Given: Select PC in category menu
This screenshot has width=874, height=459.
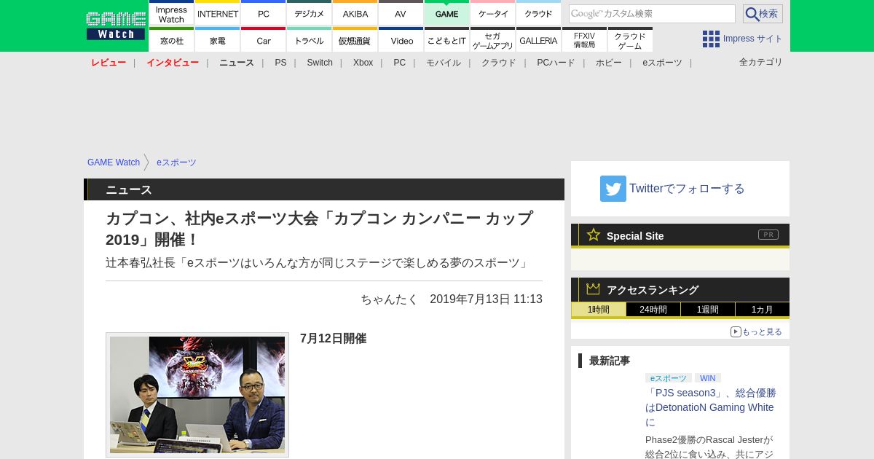Looking at the screenshot, I should point(399,63).
